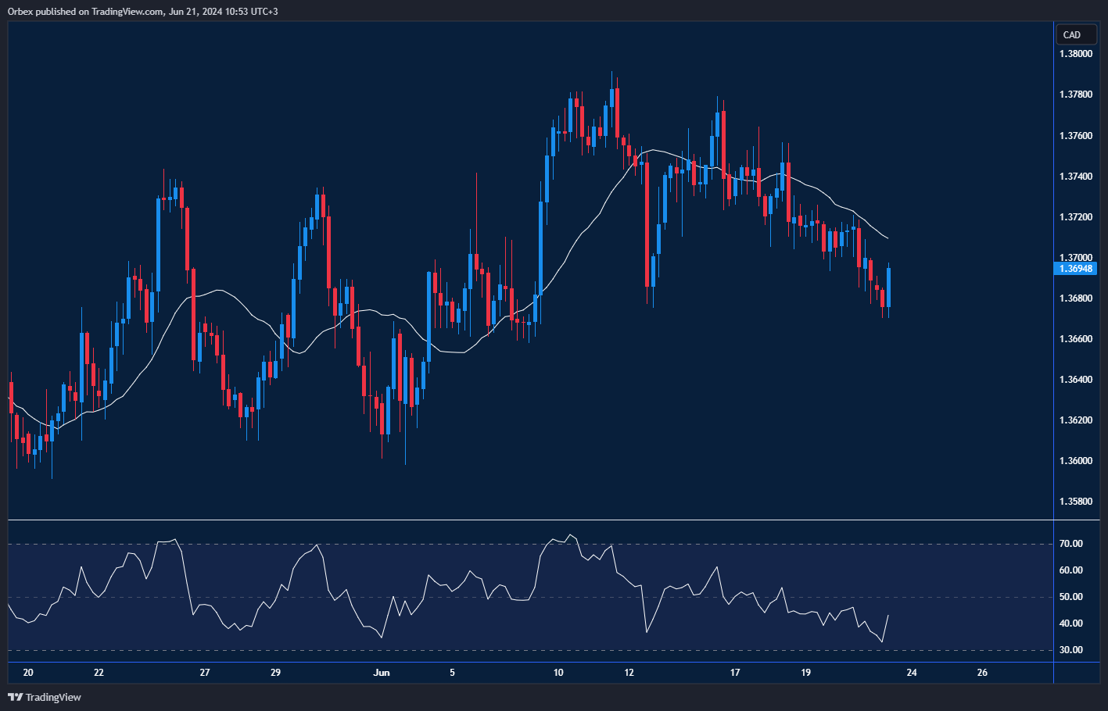Click the right end of the moving average line
This screenshot has width=1108, height=711.
tap(887, 238)
